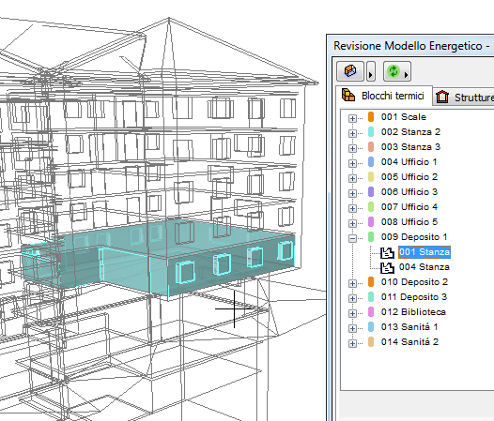Click the mint color swatch of 011 Deposito 3
Screen dimensions: 494x421
(371, 296)
